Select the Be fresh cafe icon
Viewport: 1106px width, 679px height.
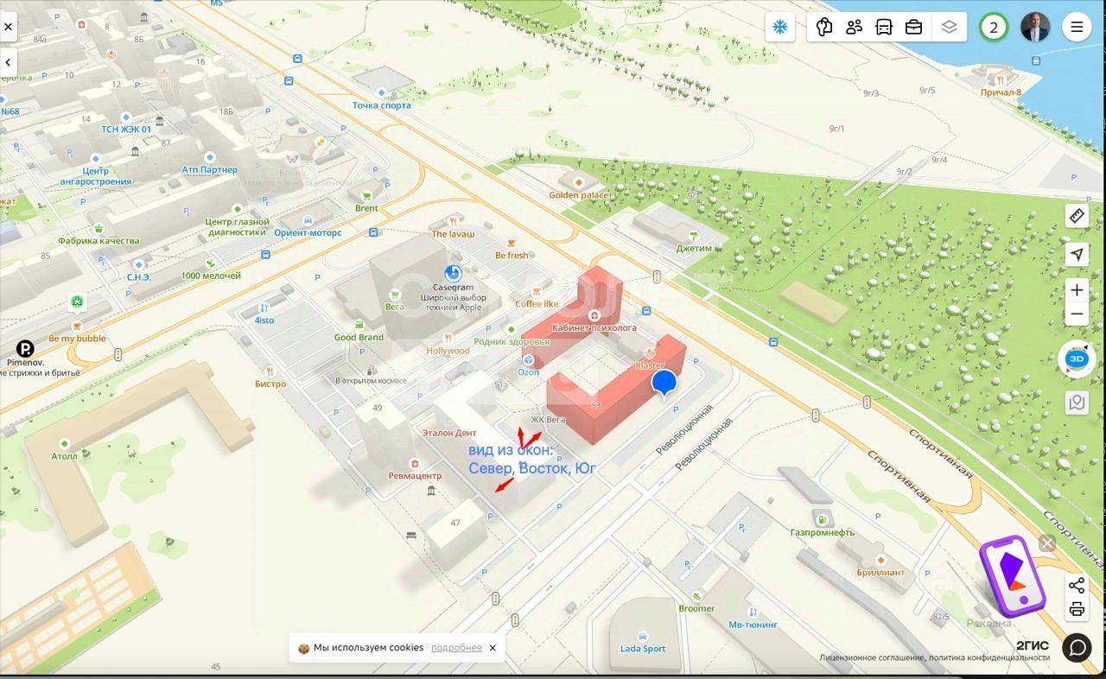point(512,243)
